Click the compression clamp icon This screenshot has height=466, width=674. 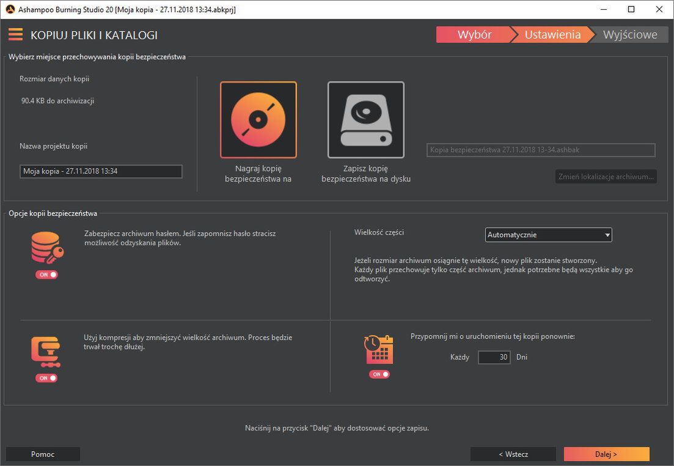46,352
